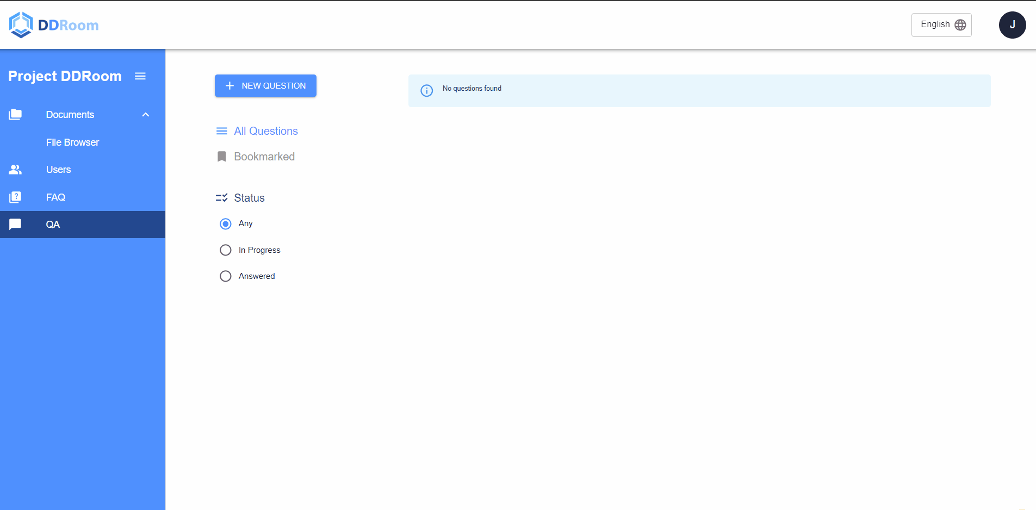Click the info icon in the alert
This screenshot has width=1036, height=510.
point(427,91)
